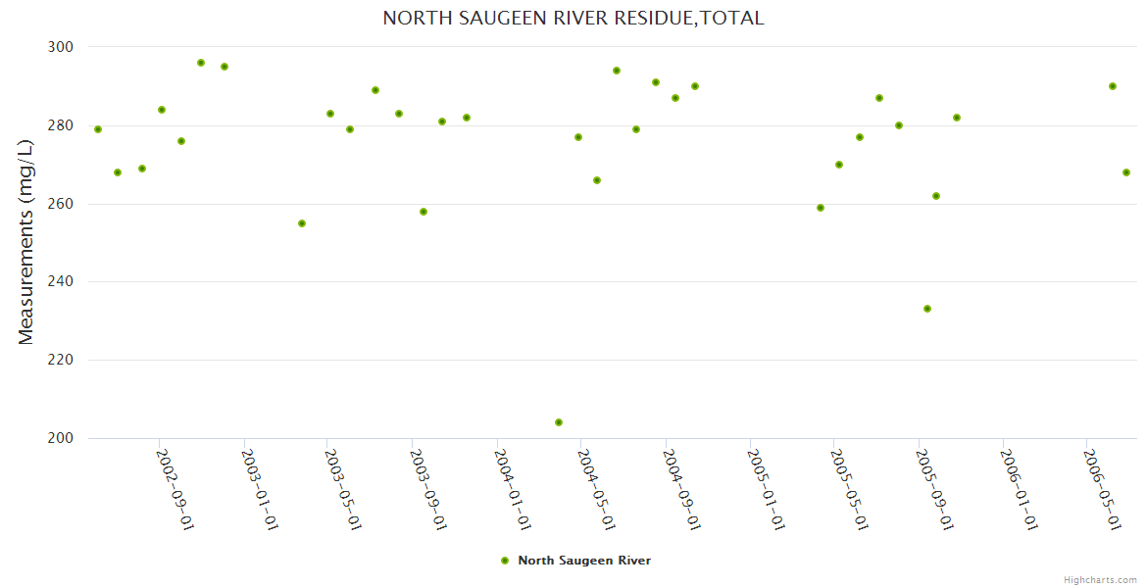This screenshot has width=1147, height=588.
Task: Select the outlier data point near 233 mg/L
Action: tap(927, 309)
